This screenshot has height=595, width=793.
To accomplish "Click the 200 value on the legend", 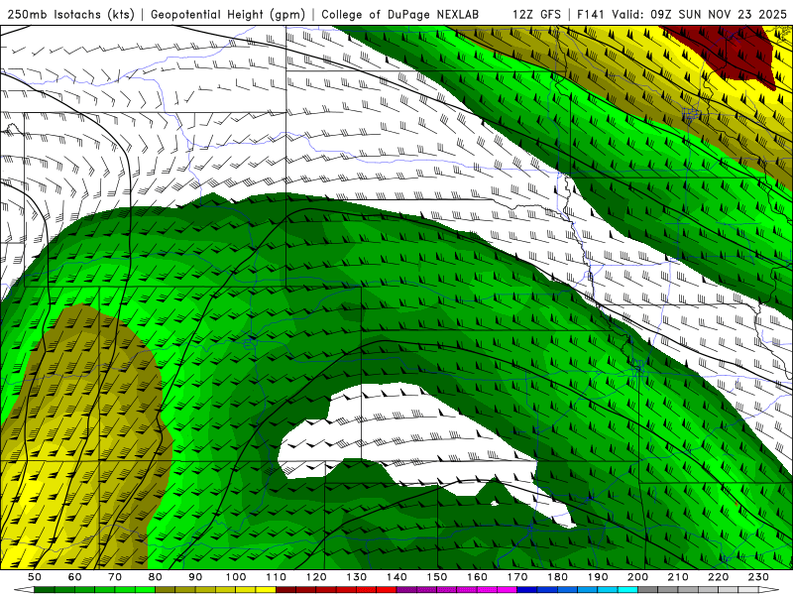I will point(638,577).
